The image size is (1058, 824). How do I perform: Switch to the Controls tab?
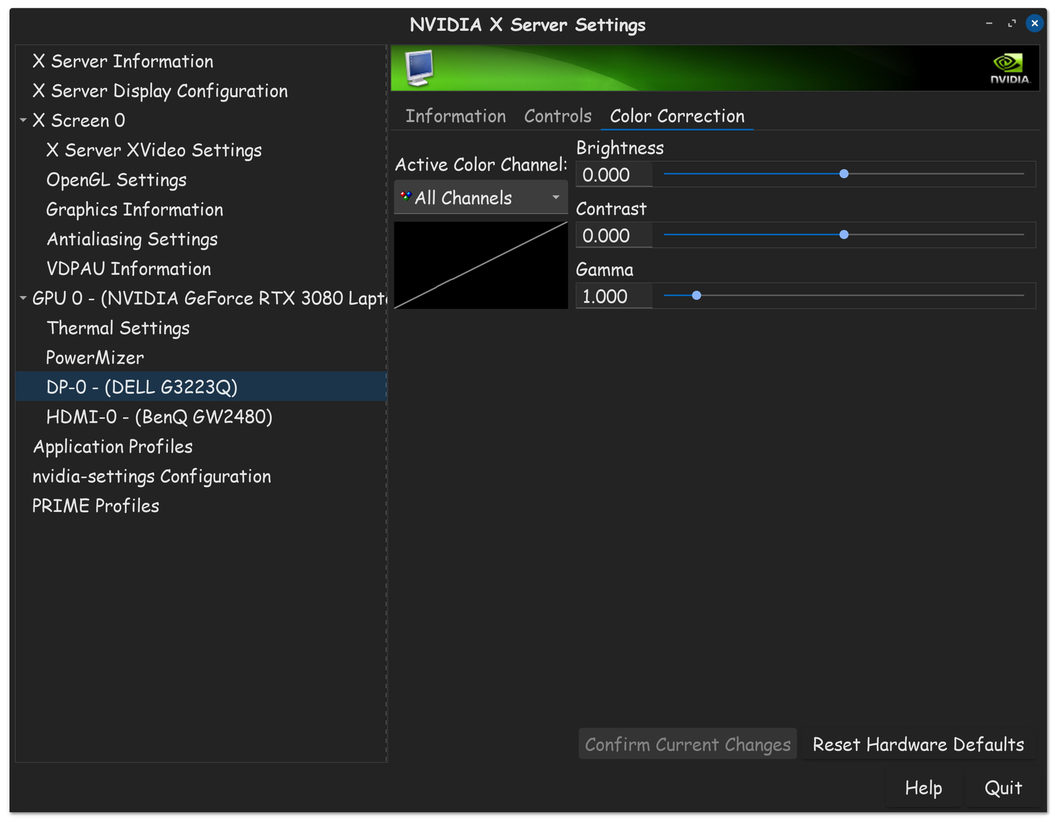coord(558,116)
